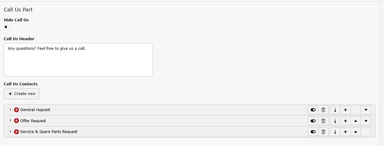Move Offer Request down
The height and width of the screenshot is (146, 384).
[x=366, y=121]
